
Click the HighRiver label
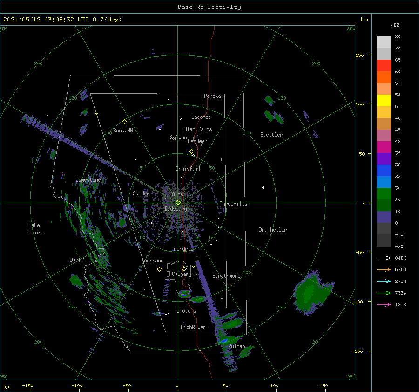click(x=193, y=327)
